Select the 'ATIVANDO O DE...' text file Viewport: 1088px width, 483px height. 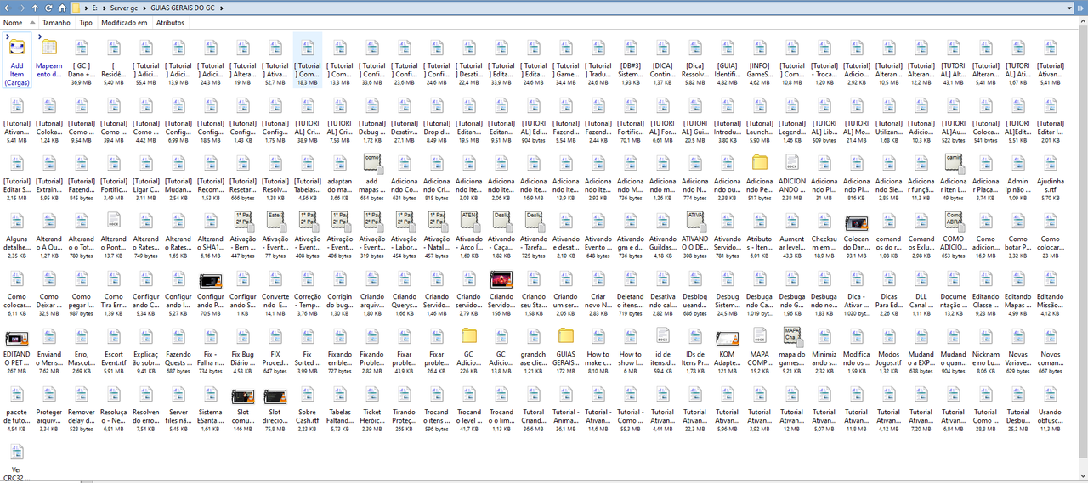click(x=695, y=233)
